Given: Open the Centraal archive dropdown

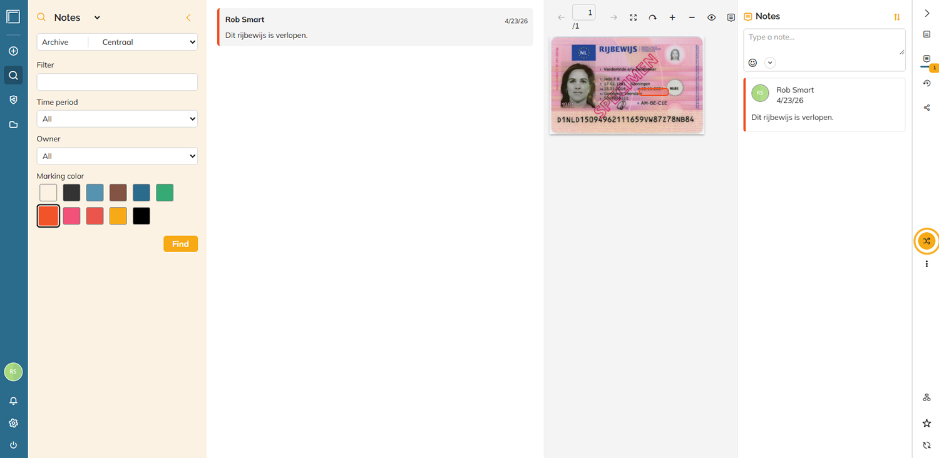Looking at the screenshot, I should 143,42.
